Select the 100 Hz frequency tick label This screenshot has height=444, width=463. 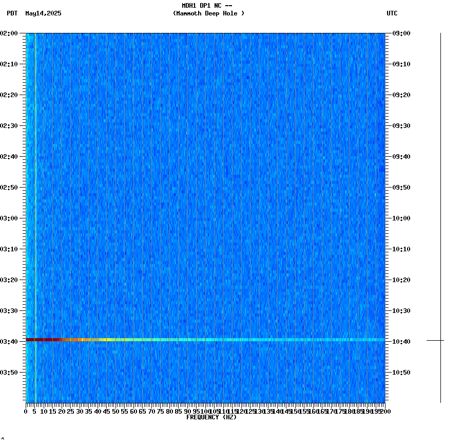[204, 411]
